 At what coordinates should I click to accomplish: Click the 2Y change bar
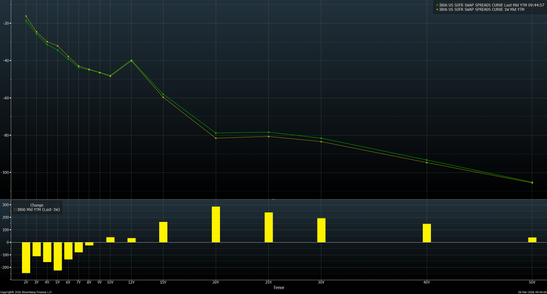pos(26,257)
